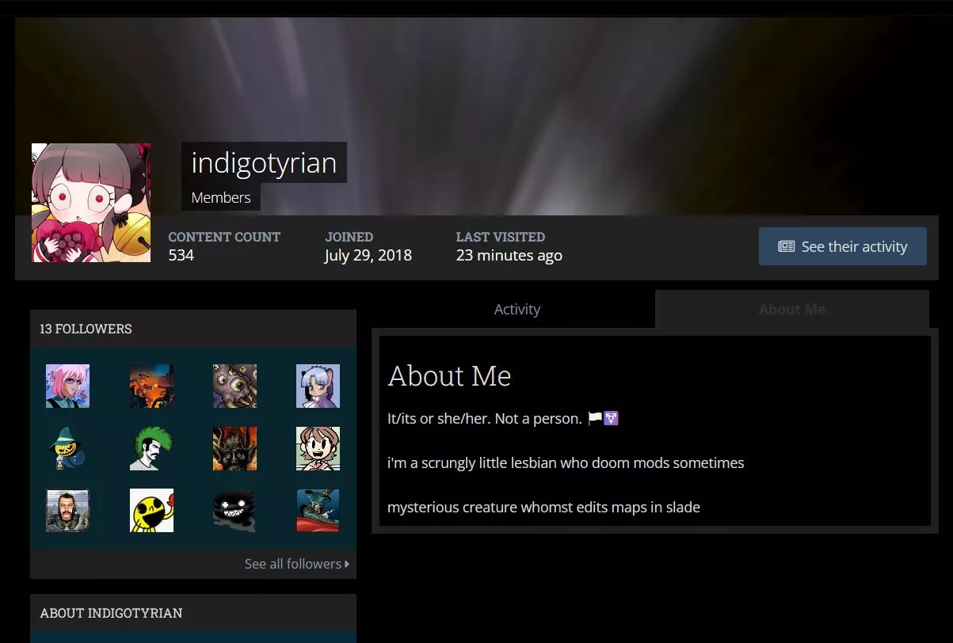Open the See all followers link
Image resolution: width=953 pixels, height=643 pixels.
point(297,564)
